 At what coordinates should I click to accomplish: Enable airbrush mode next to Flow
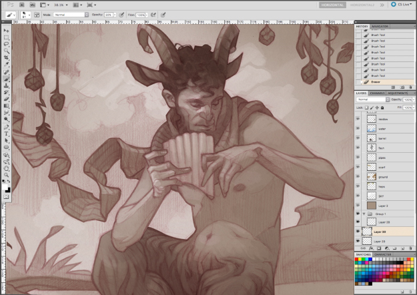[153, 15]
